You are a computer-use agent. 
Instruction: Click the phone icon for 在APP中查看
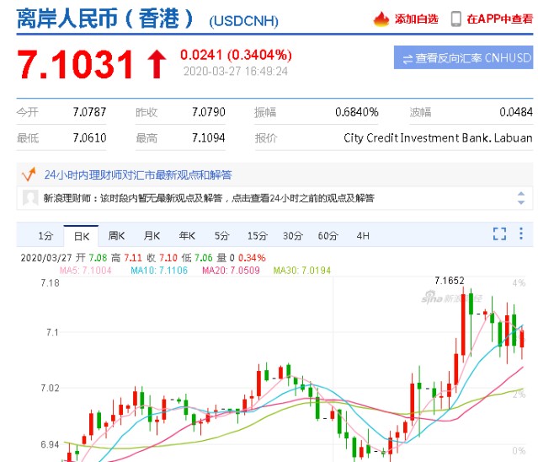pyautogui.click(x=455, y=19)
